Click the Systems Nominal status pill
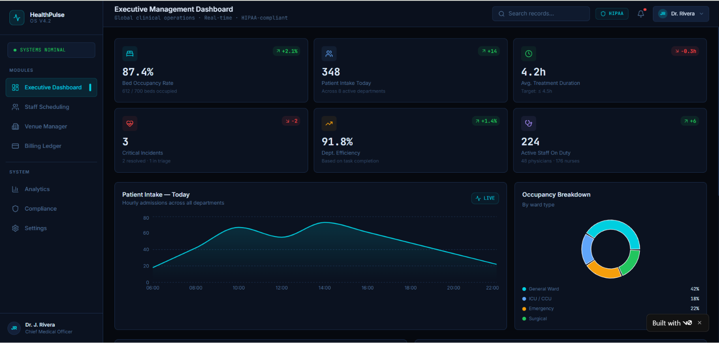The width and height of the screenshot is (719, 343). [x=52, y=50]
